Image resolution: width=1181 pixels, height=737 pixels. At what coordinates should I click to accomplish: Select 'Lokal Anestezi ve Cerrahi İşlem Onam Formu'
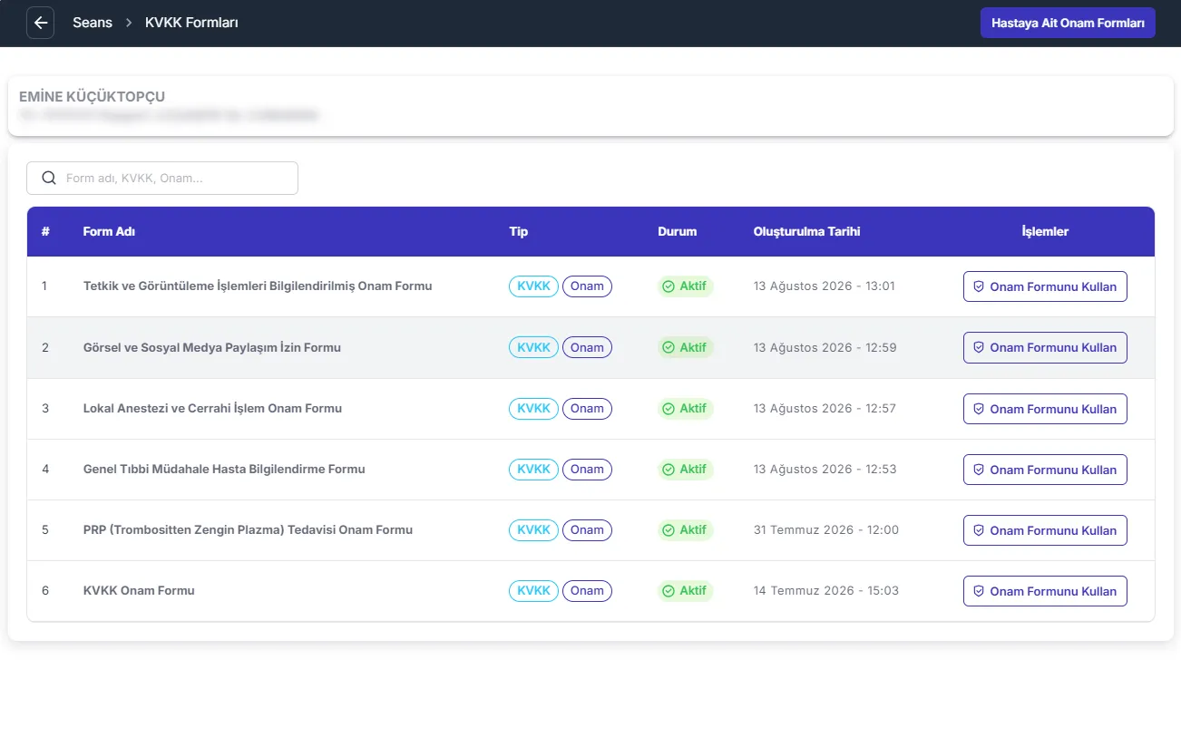(x=212, y=409)
